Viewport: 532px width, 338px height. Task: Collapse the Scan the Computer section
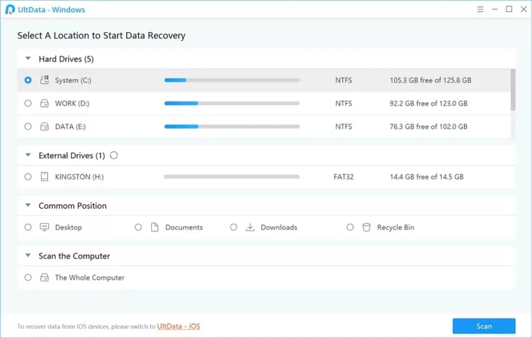28,256
